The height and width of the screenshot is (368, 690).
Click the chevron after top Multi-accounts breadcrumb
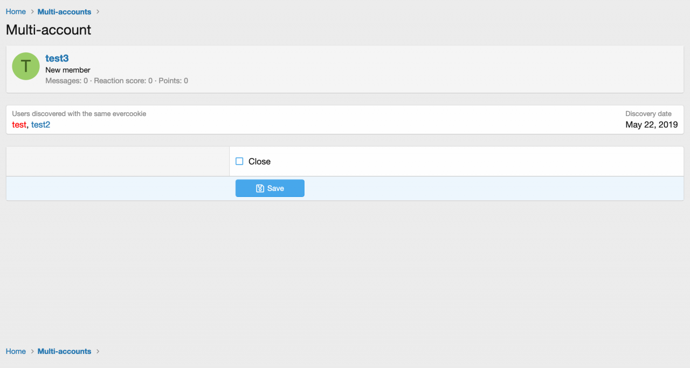click(98, 12)
